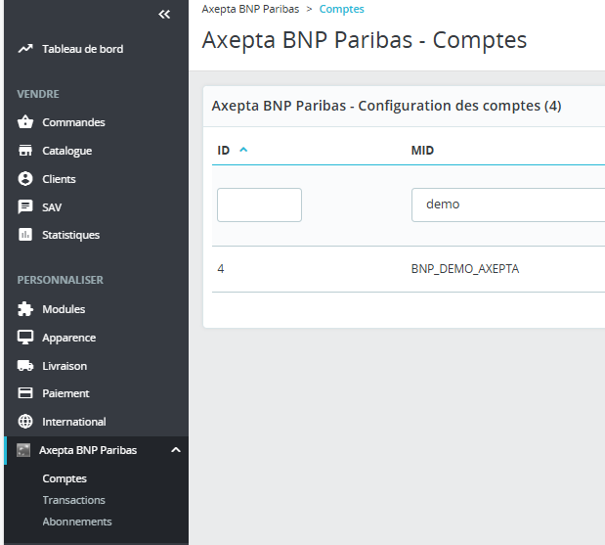The width and height of the screenshot is (605, 545).
Task: Collapse the sidebar with double-chevron icon
Action: (x=164, y=15)
